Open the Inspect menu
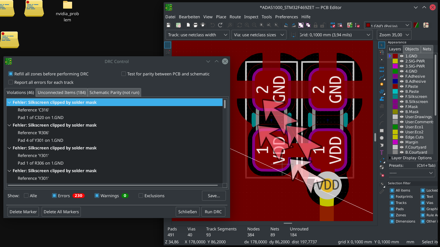 point(251,17)
